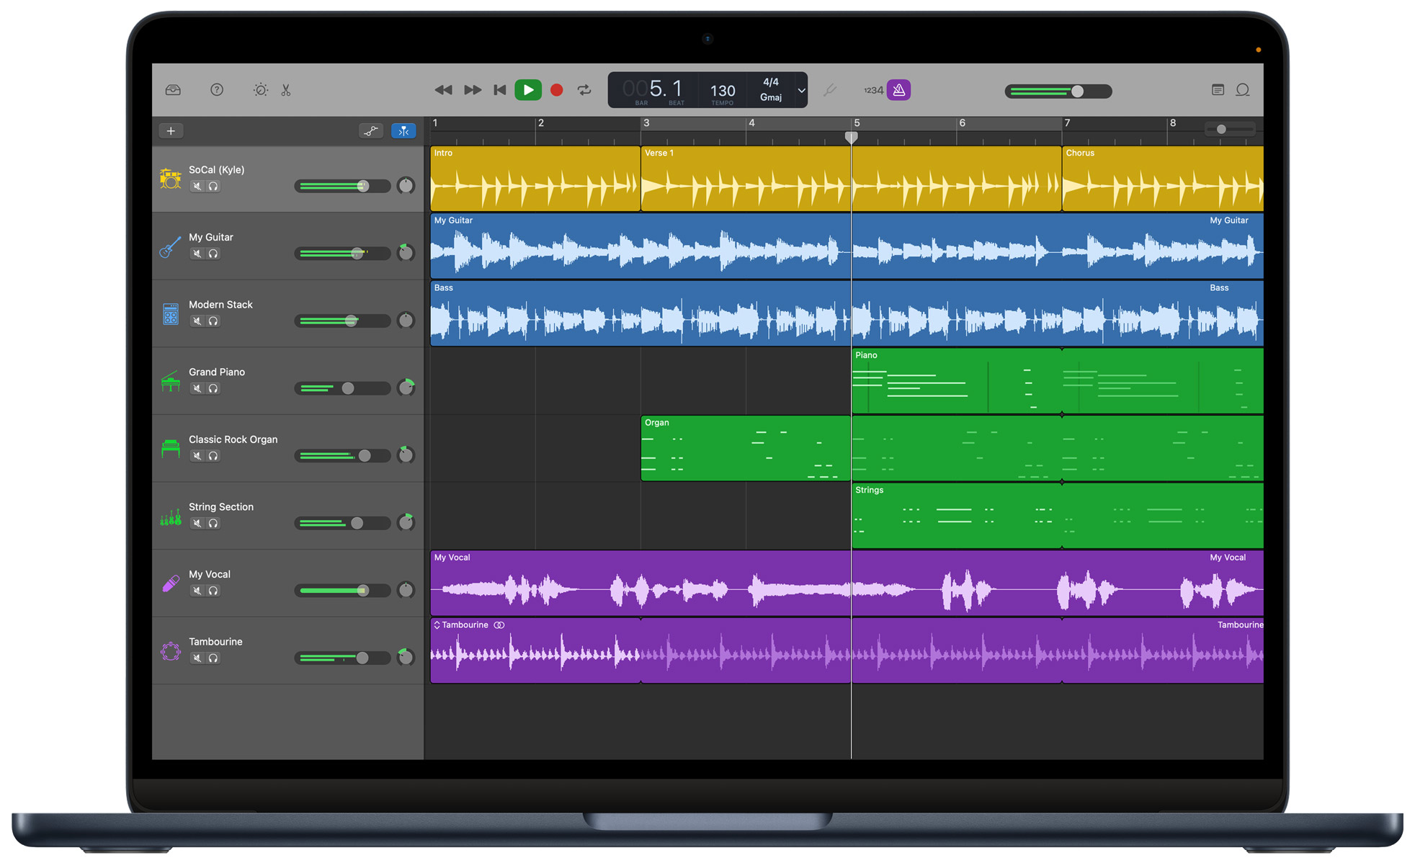Screen dimensions: 1415x863
Task: Solo the Modern Stack track
Action: point(213,321)
